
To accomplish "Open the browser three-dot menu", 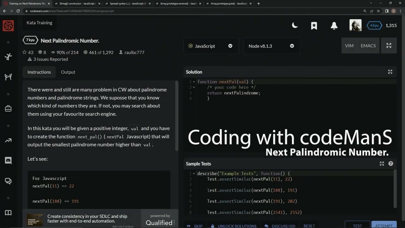I will point(401,11).
